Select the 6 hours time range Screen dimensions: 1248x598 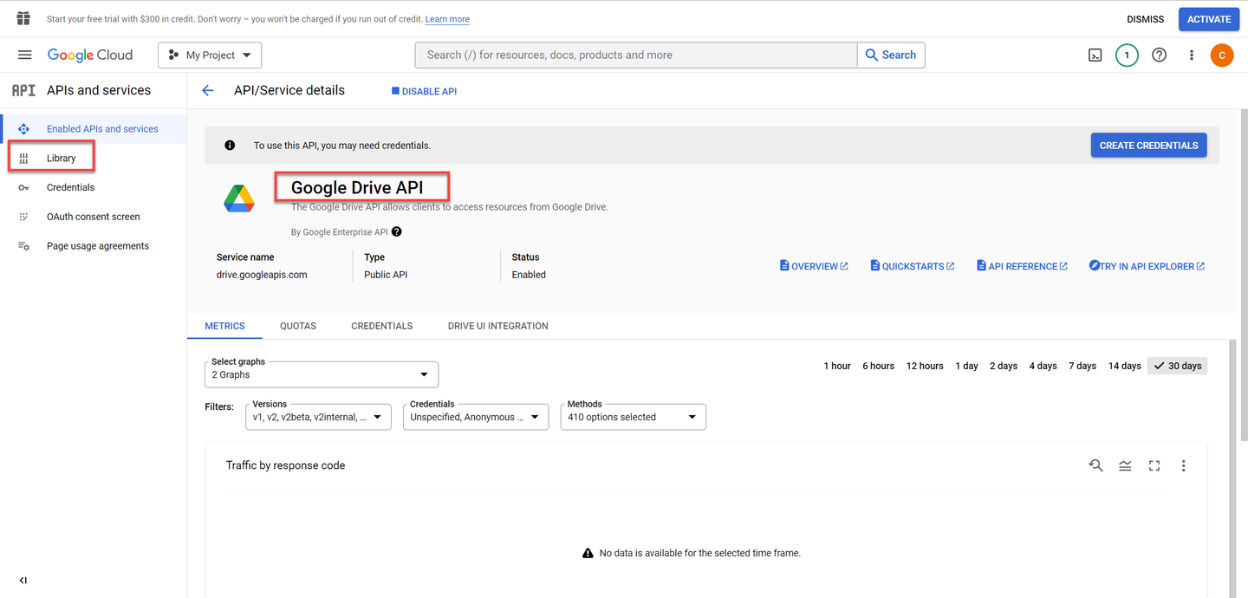coord(878,366)
